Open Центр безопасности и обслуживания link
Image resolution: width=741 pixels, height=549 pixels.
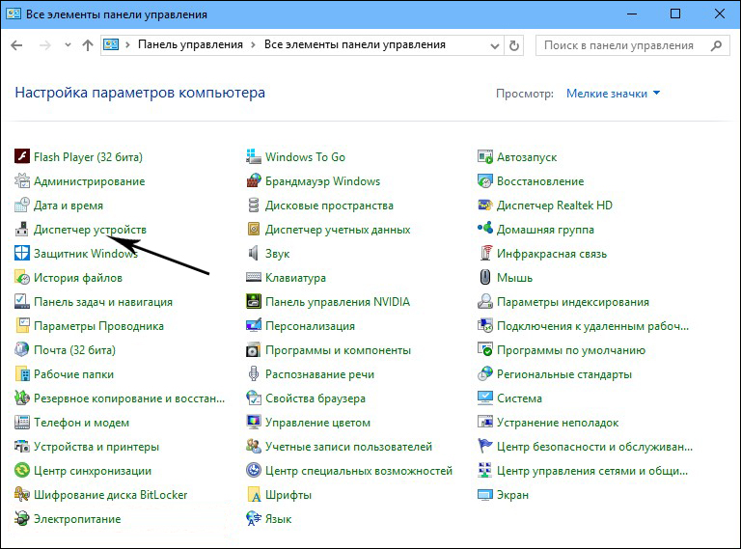tap(594, 447)
